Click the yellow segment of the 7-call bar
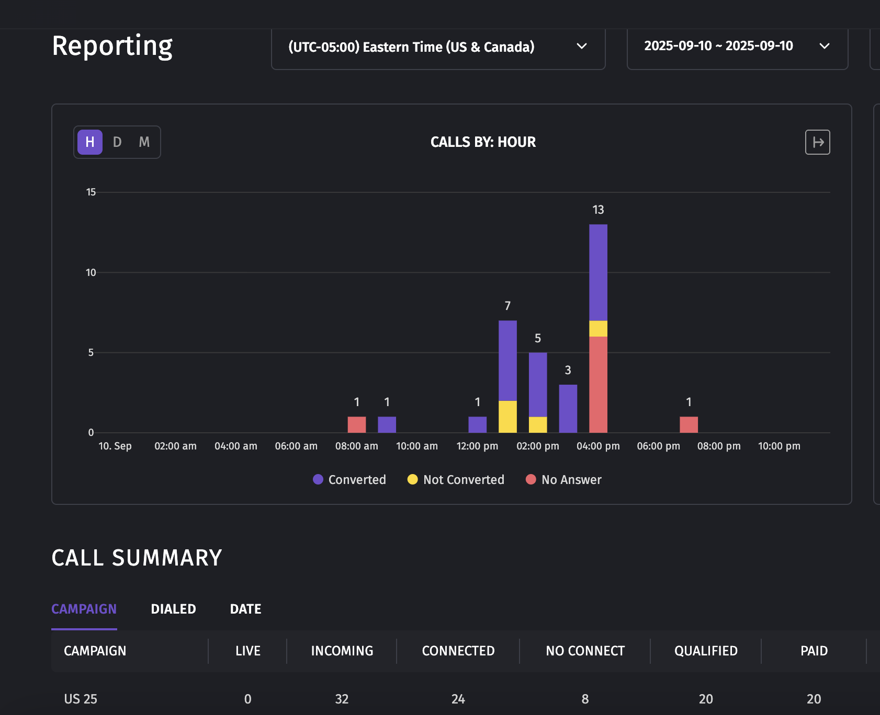The height and width of the screenshot is (715, 880). (507, 417)
